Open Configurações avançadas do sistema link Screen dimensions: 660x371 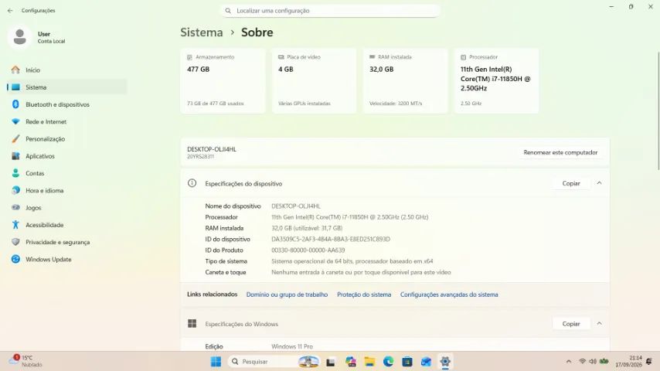(449, 294)
